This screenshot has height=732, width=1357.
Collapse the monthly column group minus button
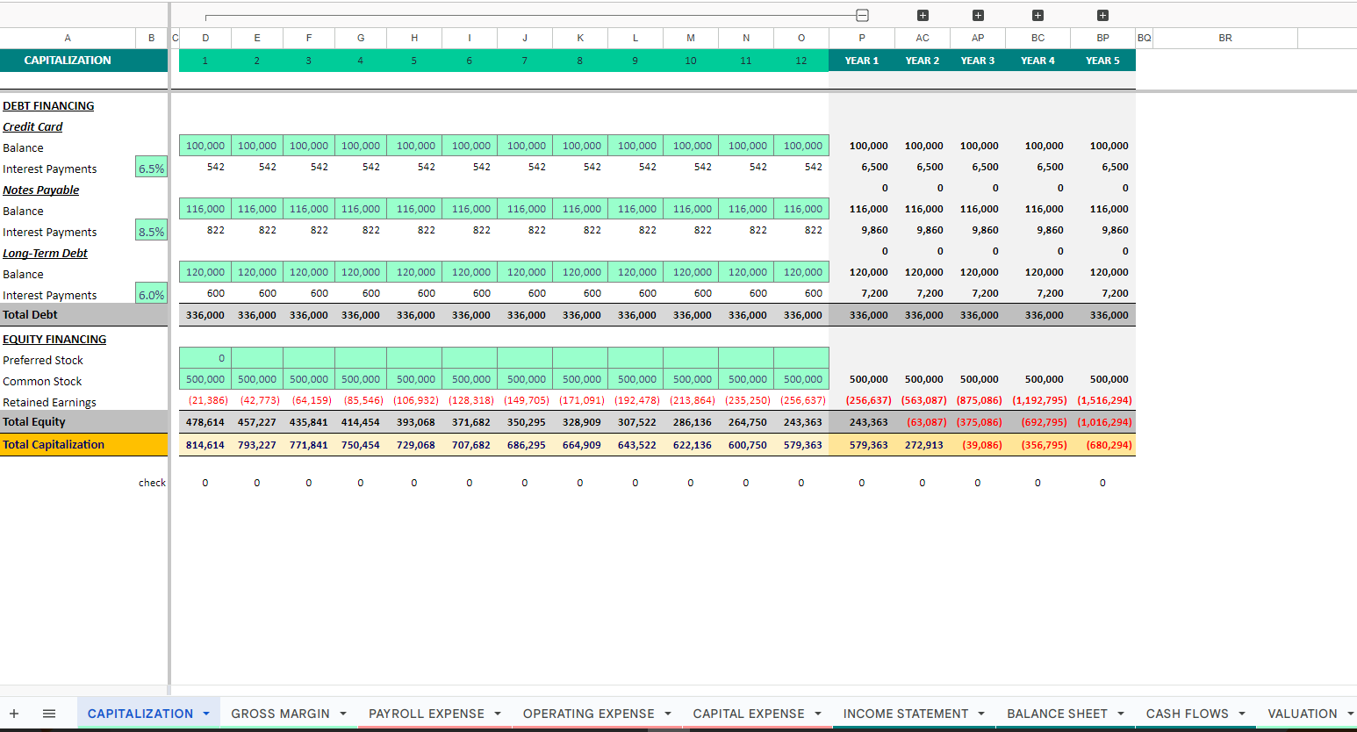click(862, 15)
